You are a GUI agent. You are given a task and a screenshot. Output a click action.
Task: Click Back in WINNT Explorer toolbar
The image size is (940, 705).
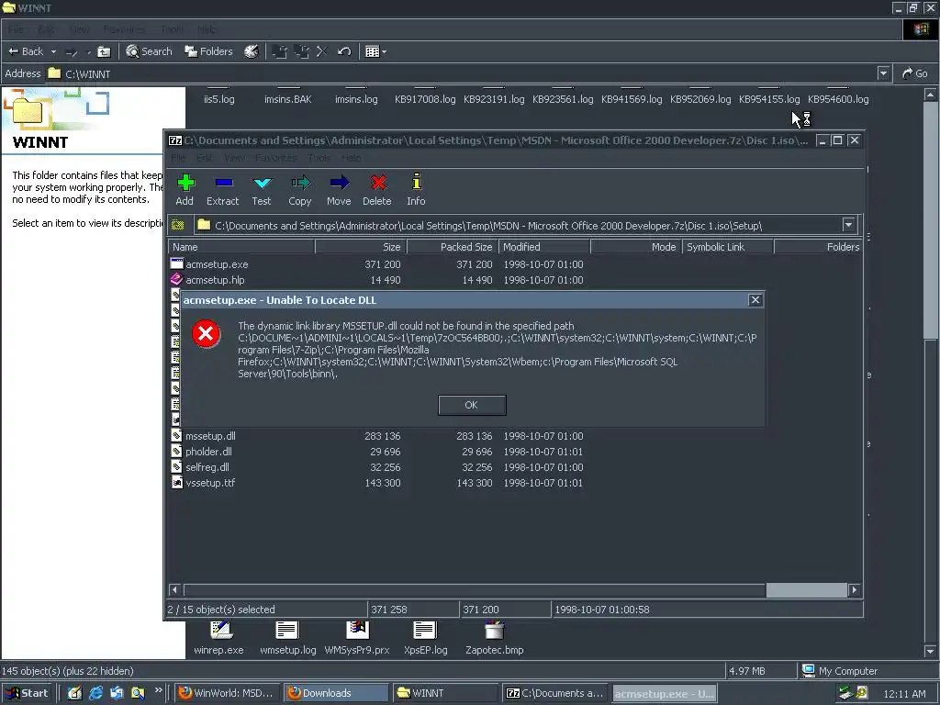pyautogui.click(x=26, y=51)
